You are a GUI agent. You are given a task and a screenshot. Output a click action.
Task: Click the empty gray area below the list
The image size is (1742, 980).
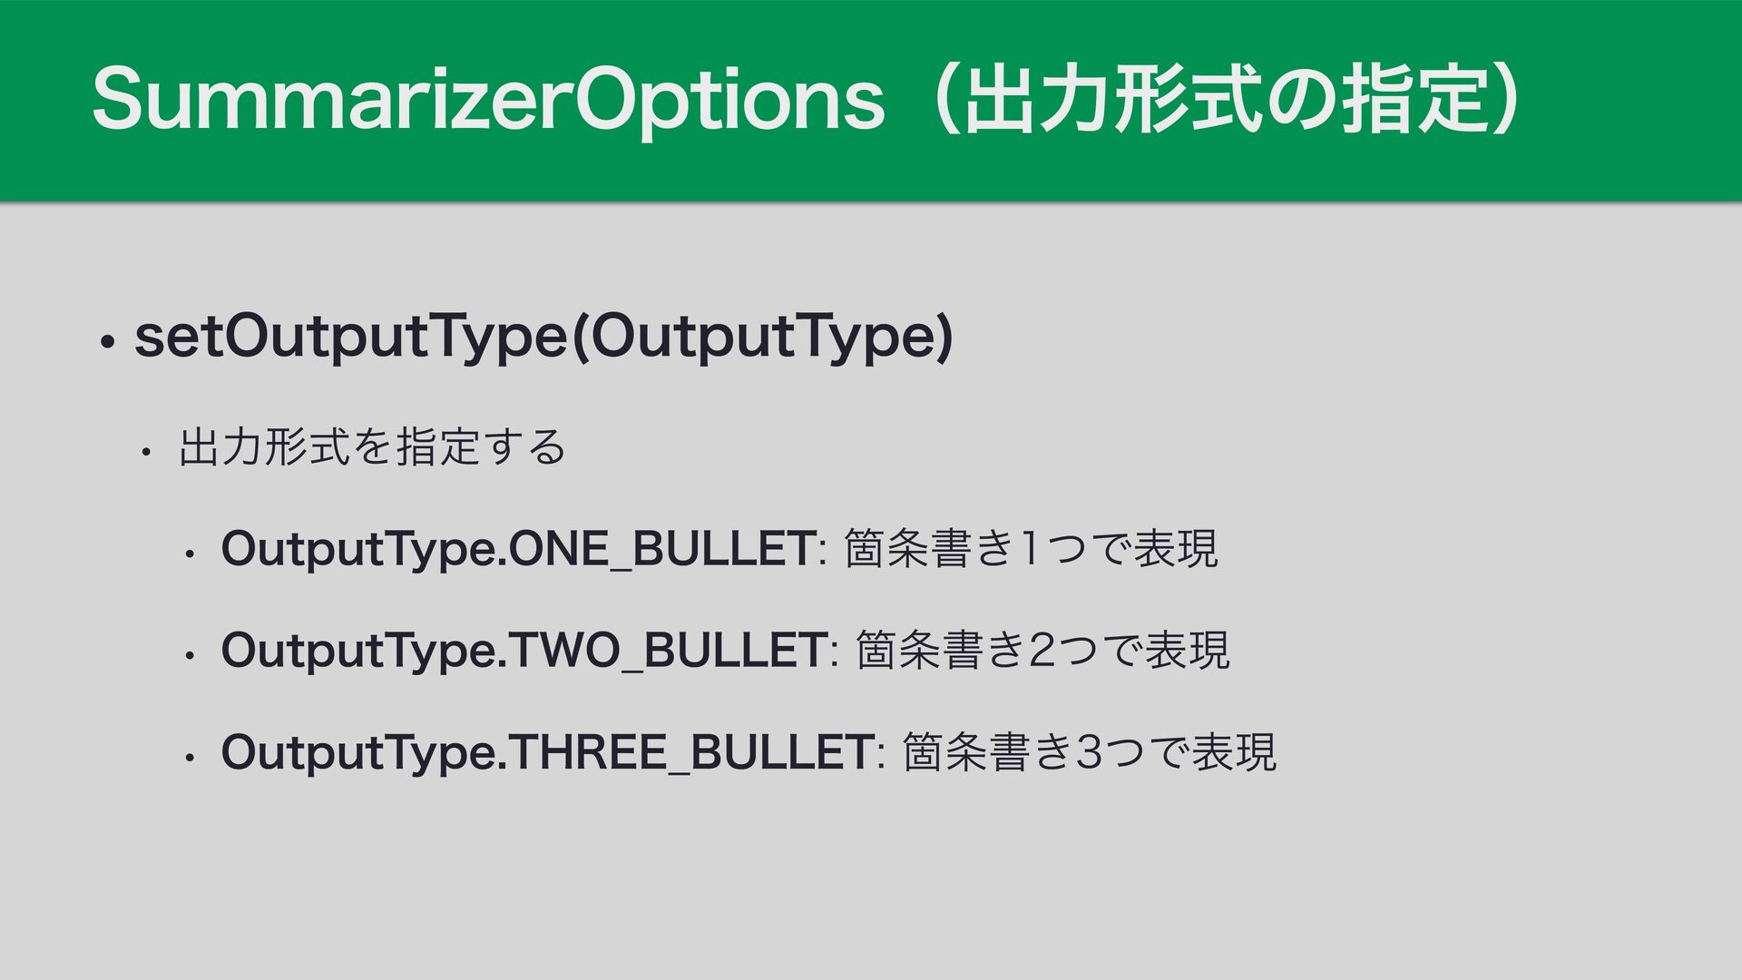[x=871, y=889]
